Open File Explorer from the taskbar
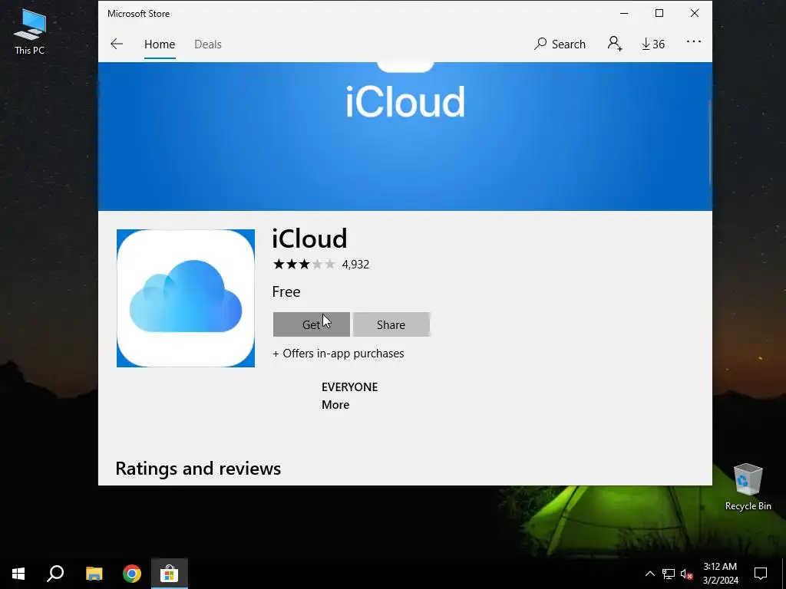Image resolution: width=786 pixels, height=589 pixels. (94, 574)
